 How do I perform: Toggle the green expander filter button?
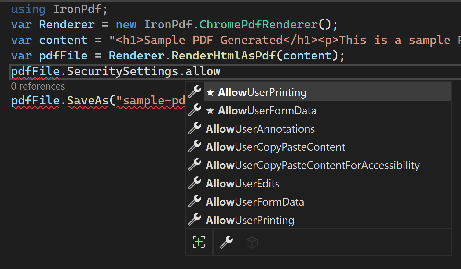pos(199,242)
